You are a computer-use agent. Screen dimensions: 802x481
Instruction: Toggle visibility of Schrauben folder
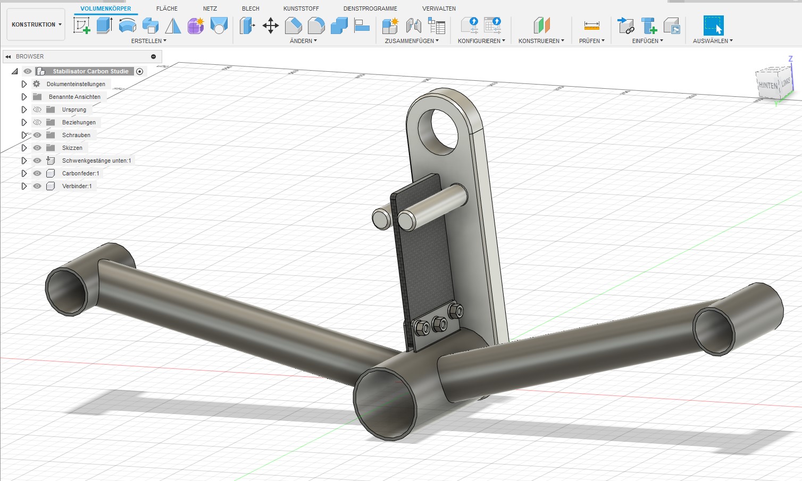(37, 135)
